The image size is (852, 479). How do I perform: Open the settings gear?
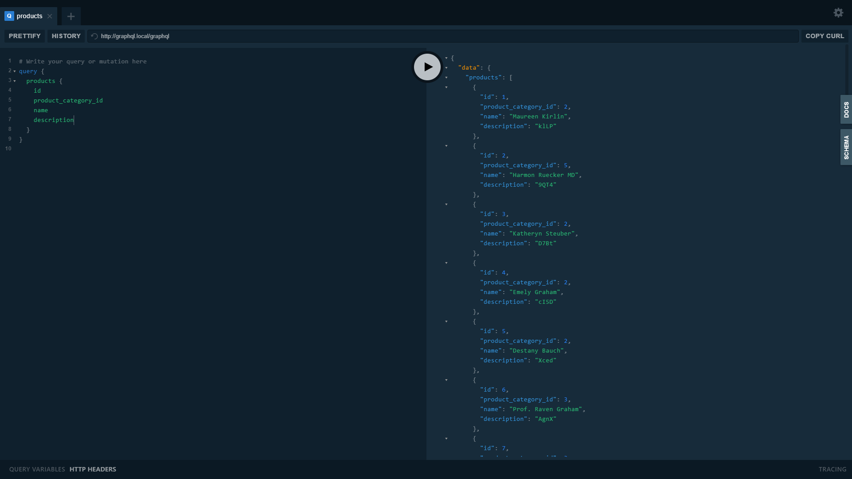[838, 13]
